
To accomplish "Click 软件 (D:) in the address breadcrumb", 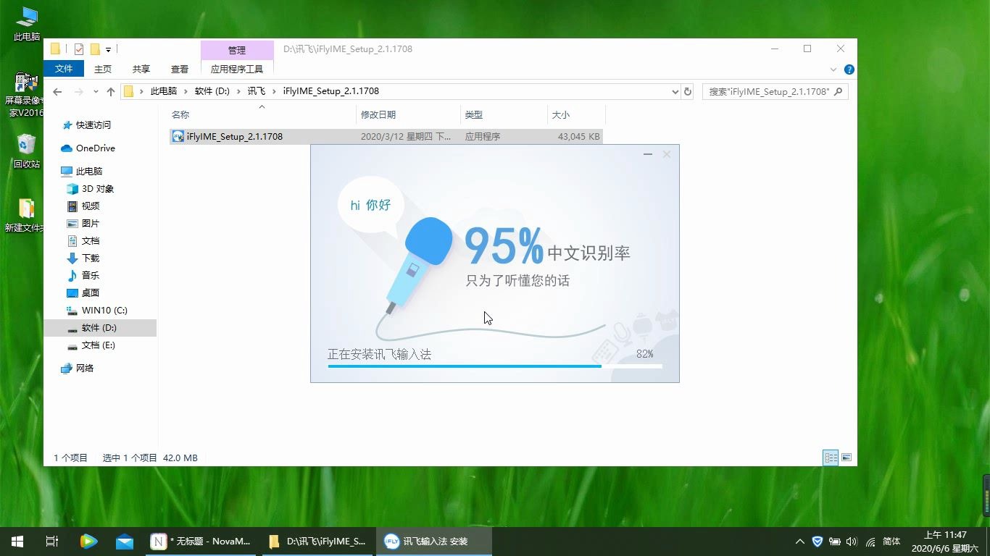I will pos(212,91).
